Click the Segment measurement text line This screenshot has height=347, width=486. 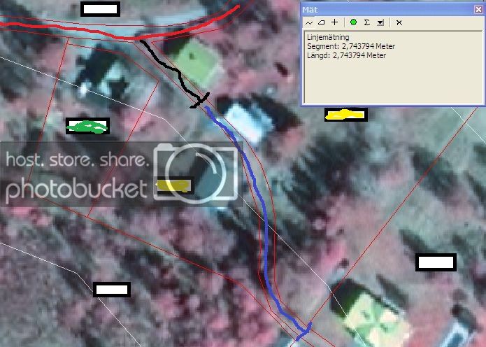click(x=351, y=46)
